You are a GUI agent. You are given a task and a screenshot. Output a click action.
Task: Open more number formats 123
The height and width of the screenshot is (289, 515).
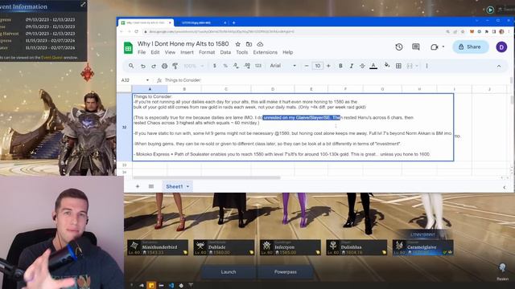pos(258,66)
